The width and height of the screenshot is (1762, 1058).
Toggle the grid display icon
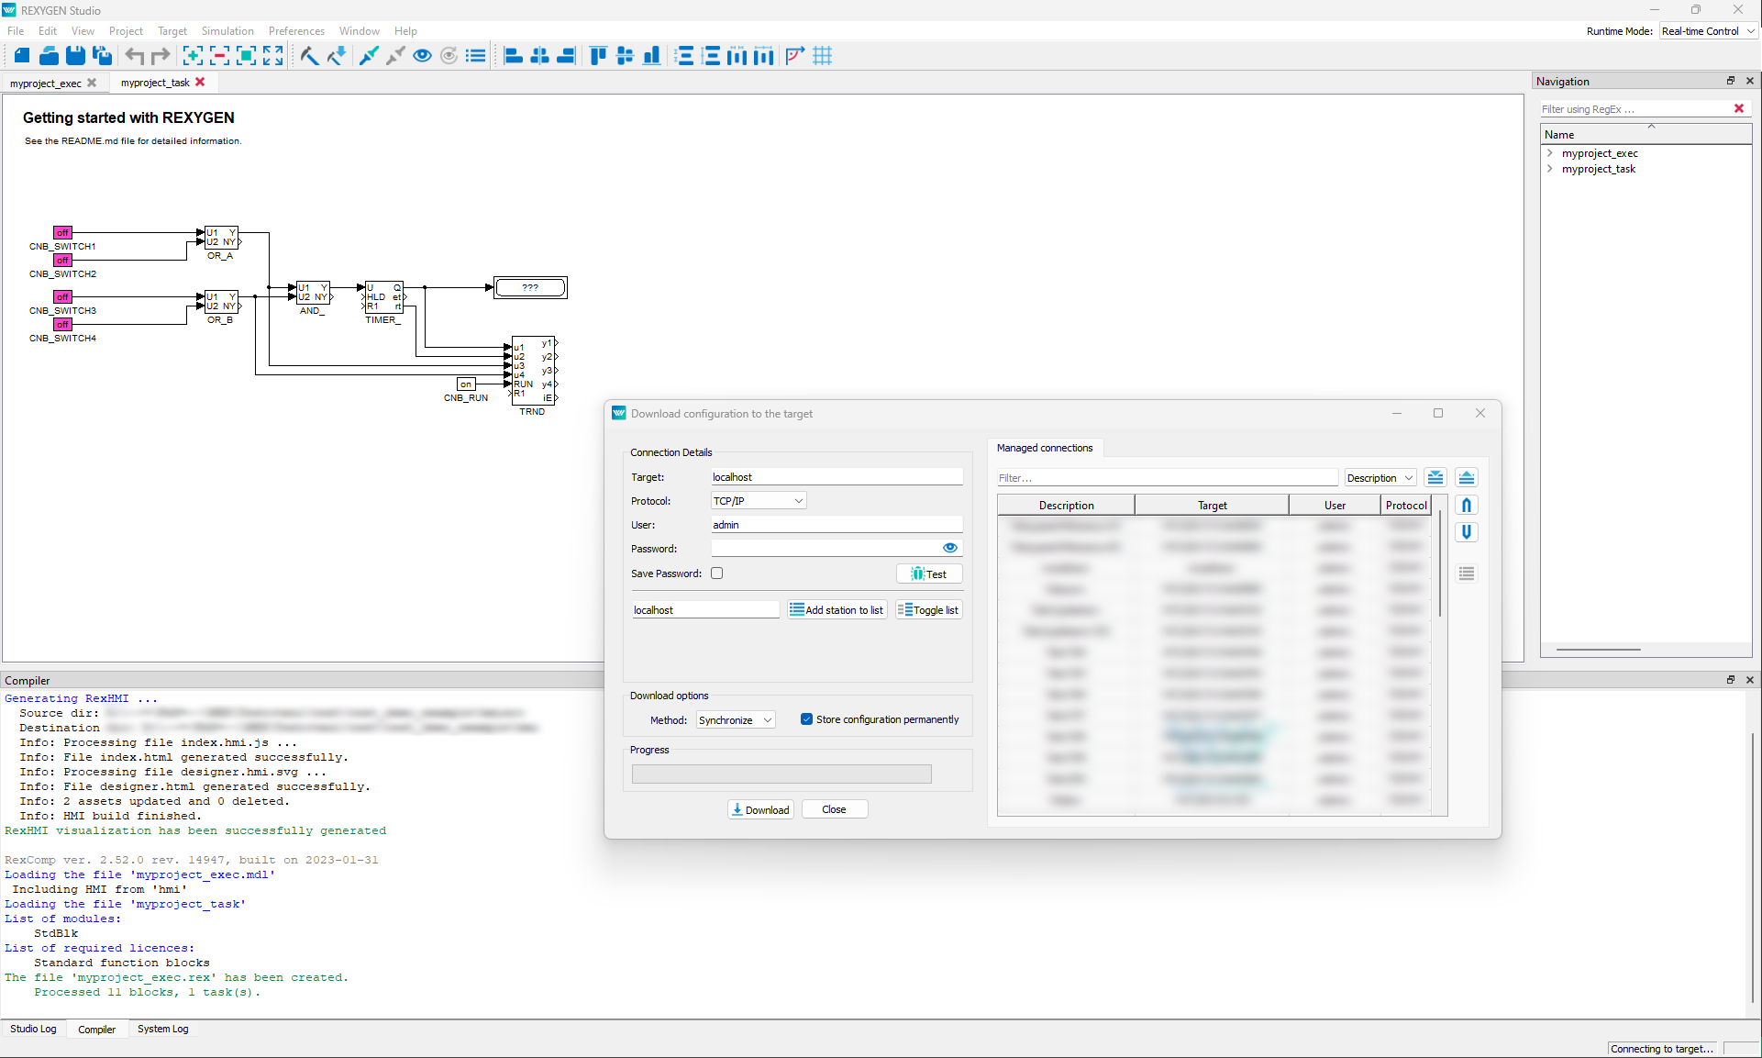click(x=823, y=56)
